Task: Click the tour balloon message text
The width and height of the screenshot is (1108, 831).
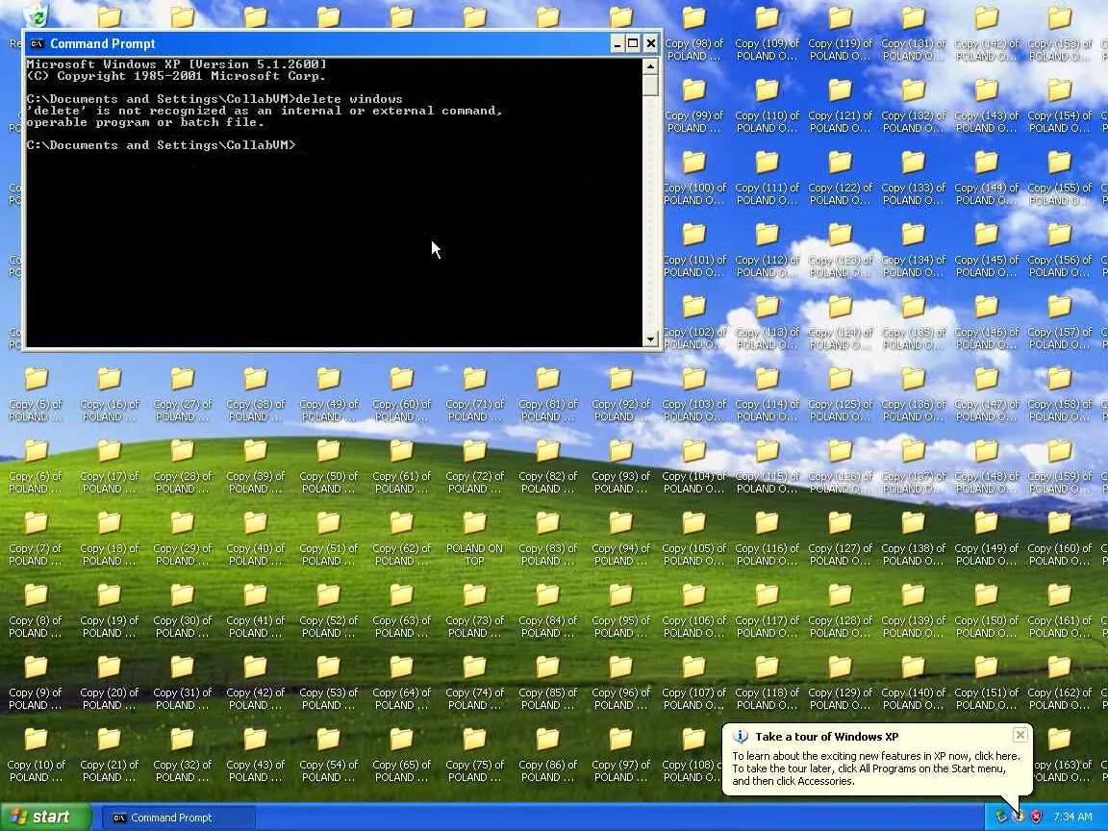Action: (875, 768)
